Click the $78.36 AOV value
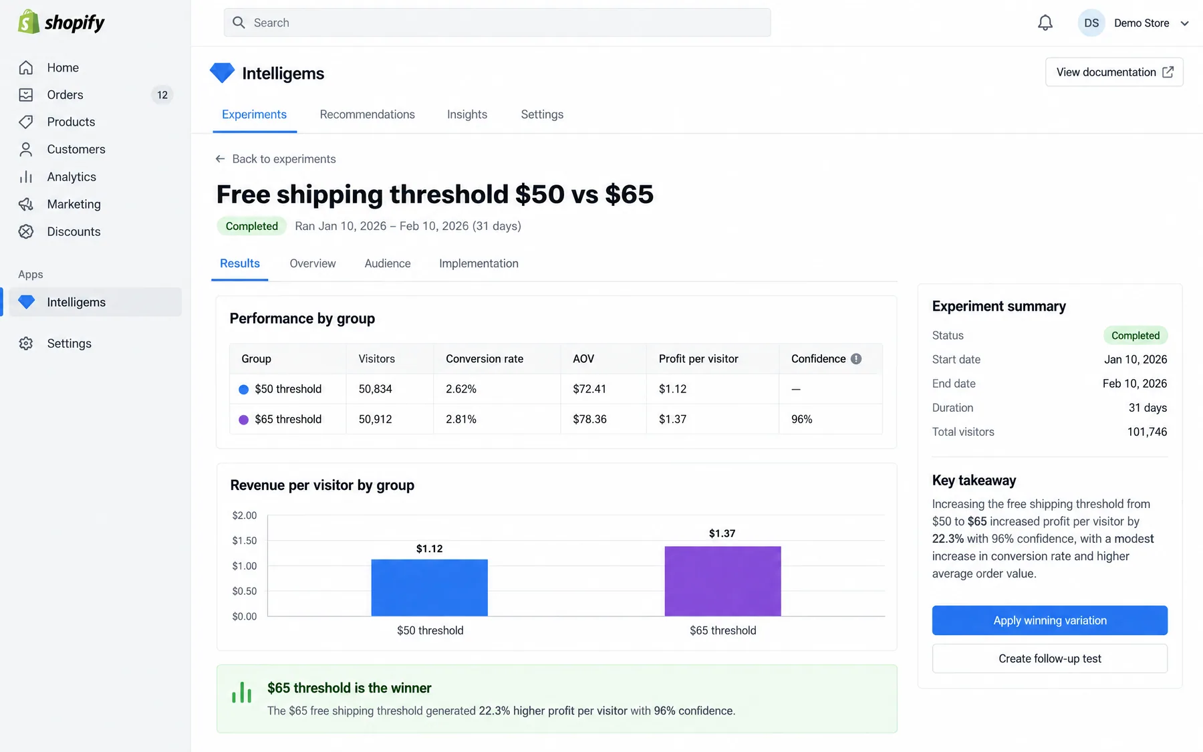Screen dimensions: 1203x752 point(589,419)
